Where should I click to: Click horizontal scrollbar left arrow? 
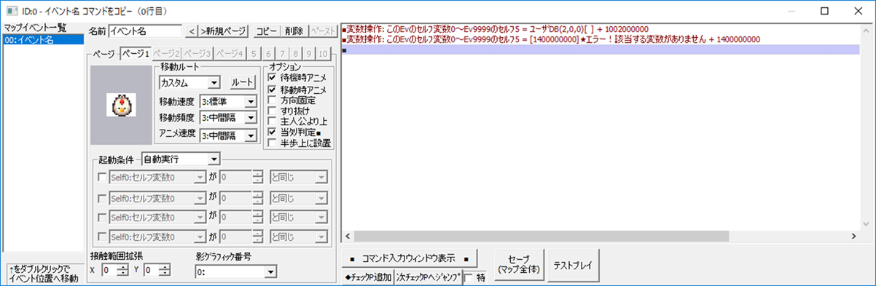348,237
